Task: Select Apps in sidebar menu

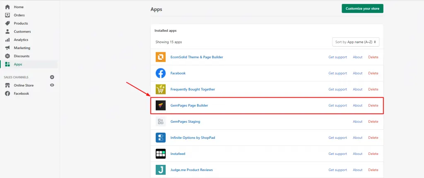Action: pos(18,64)
